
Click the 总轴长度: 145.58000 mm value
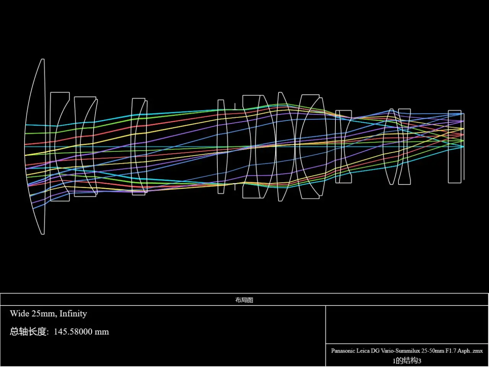tap(59, 331)
